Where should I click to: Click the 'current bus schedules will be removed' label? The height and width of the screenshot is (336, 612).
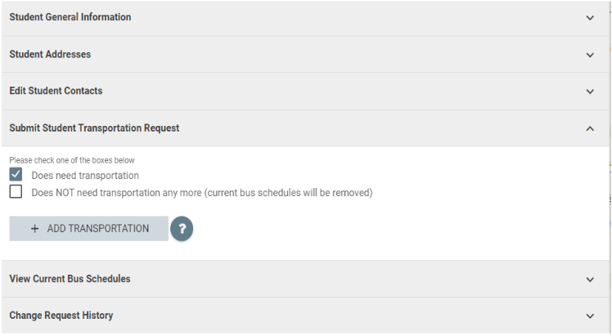[x=289, y=193]
